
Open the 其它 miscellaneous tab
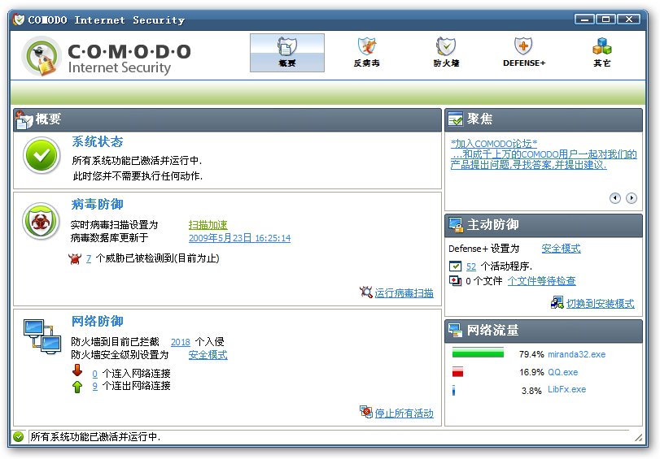click(602, 53)
